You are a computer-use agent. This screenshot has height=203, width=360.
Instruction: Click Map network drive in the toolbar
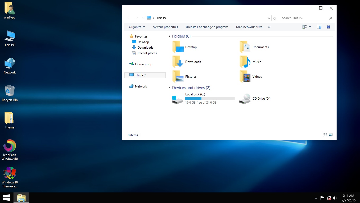pos(249,27)
